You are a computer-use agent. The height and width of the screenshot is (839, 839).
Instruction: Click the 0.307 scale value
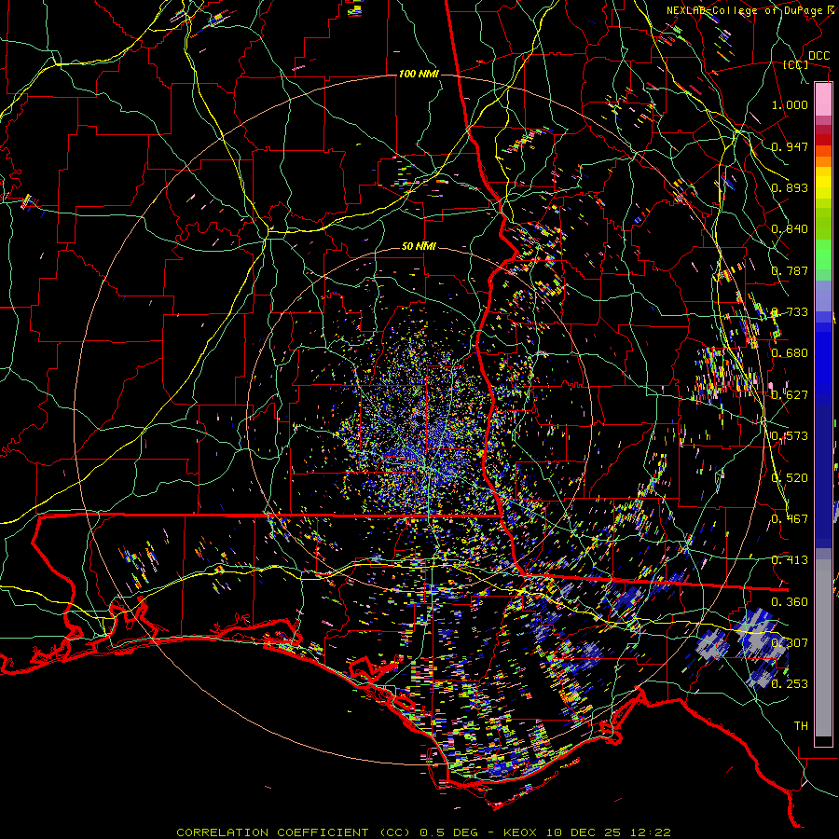790,643
